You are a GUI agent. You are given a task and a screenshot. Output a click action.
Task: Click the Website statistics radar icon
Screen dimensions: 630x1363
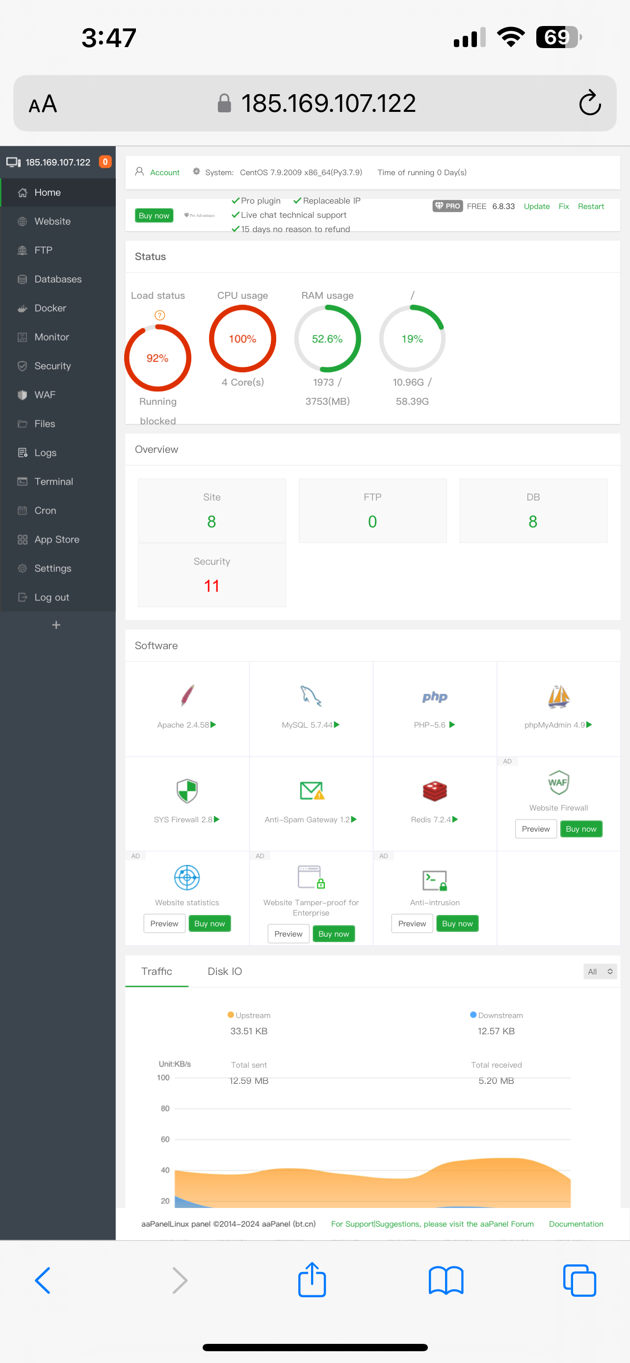[x=187, y=878]
